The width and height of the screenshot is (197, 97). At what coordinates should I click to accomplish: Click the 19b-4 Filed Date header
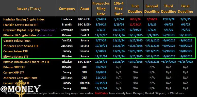[119, 9]
